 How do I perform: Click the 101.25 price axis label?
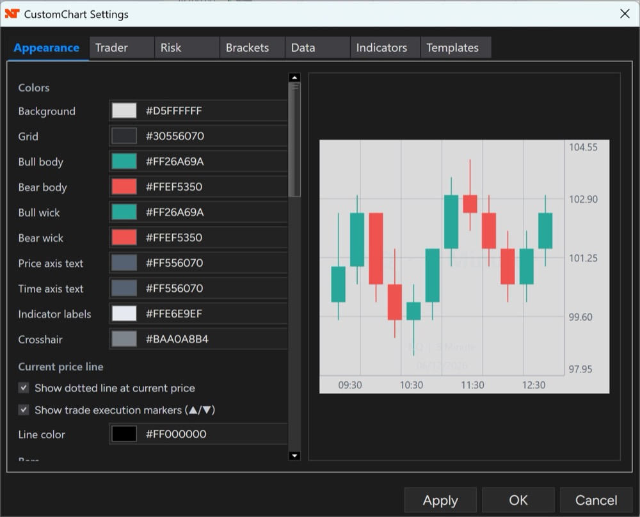point(583,258)
